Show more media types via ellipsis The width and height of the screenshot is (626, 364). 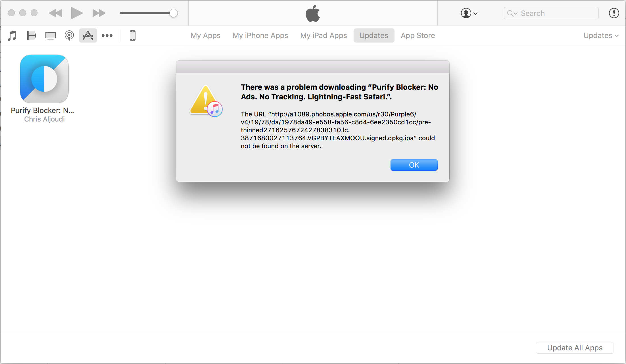coord(107,35)
